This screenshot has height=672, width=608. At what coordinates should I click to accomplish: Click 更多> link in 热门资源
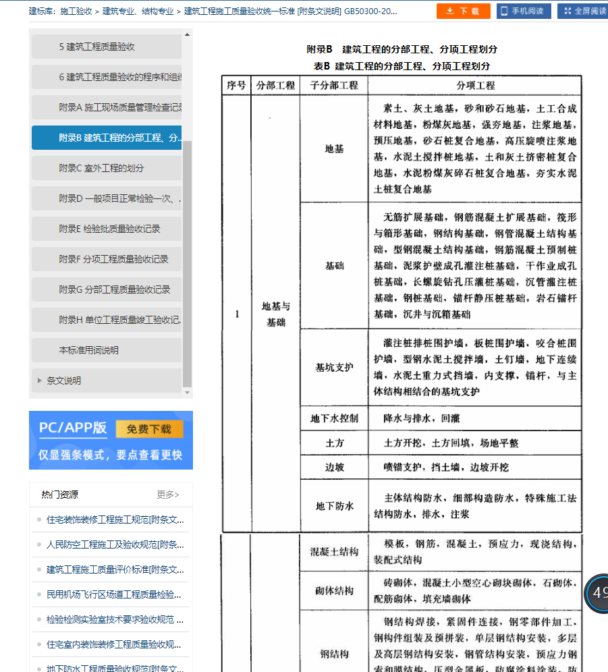click(x=168, y=495)
